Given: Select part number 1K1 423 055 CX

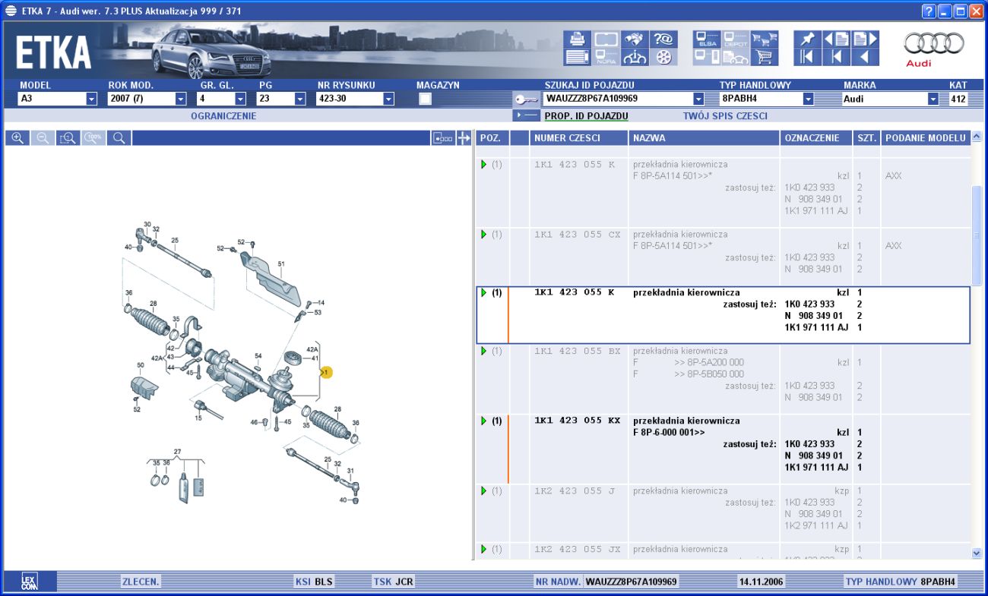Looking at the screenshot, I should (x=578, y=235).
